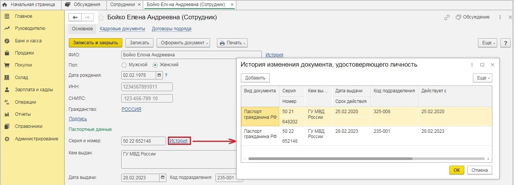The height and width of the screenshot is (185, 514).
Task: Expand the Оформить документ dropdown
Action: pyautogui.click(x=184, y=43)
